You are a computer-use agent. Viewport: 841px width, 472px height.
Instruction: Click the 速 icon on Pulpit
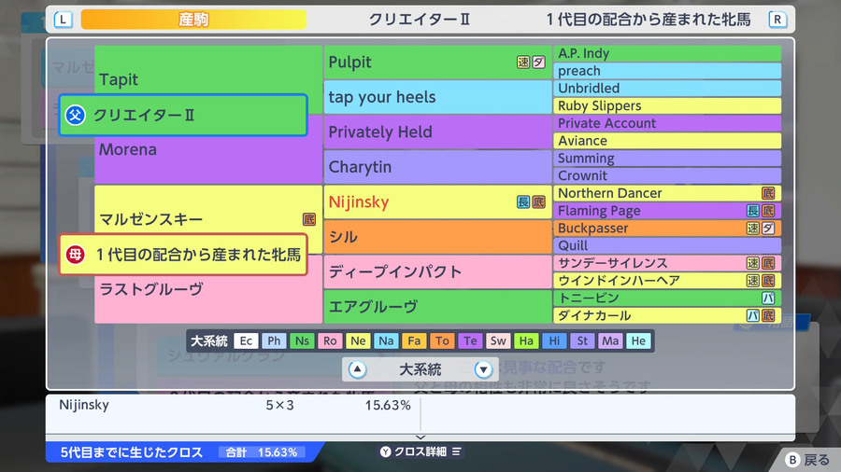[x=523, y=62]
